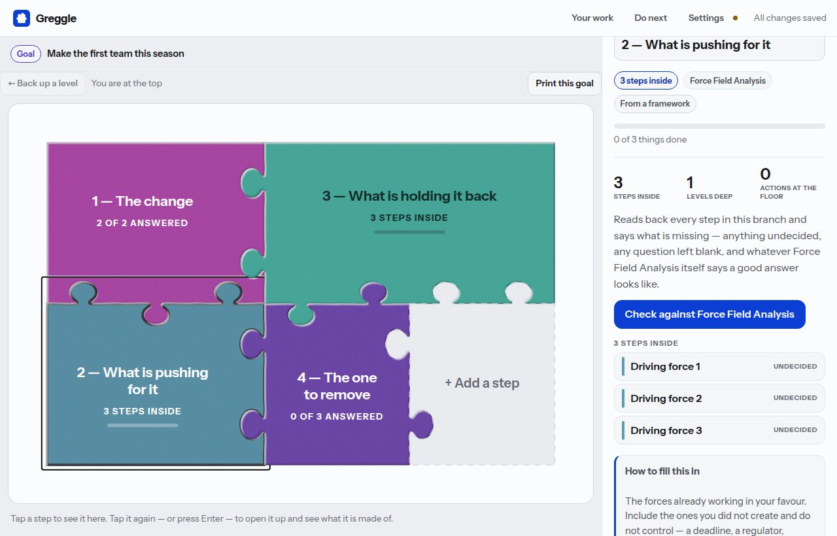837x536 pixels.
Task: Click Check against Force Field Analysis
Action: coord(709,314)
